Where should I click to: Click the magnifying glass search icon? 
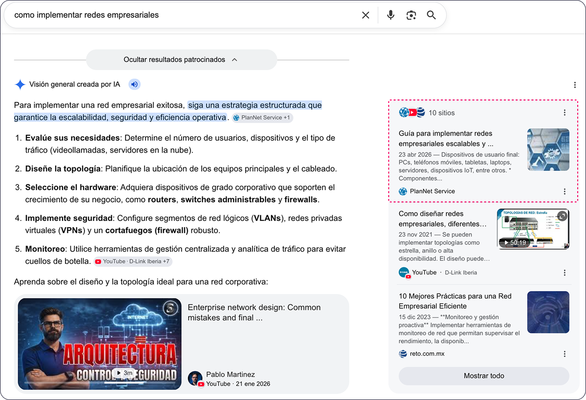(x=431, y=15)
